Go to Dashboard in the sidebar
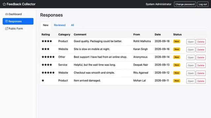The height and width of the screenshot is (118, 211). (x=18, y=14)
